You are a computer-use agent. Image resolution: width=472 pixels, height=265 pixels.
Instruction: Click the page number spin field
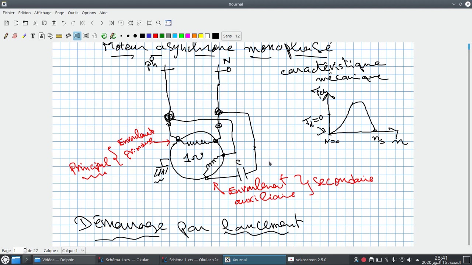pos(20,251)
